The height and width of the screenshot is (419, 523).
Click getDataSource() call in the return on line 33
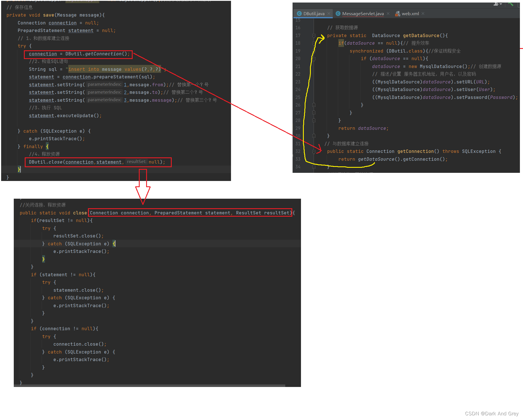coord(379,159)
